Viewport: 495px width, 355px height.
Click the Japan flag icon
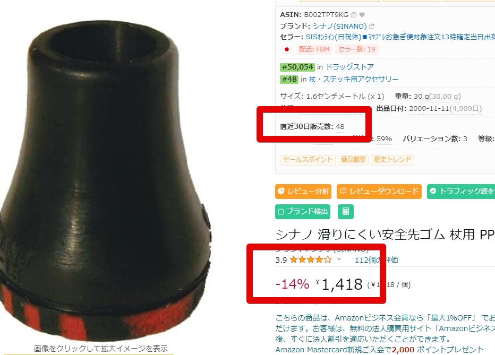click(287, 49)
